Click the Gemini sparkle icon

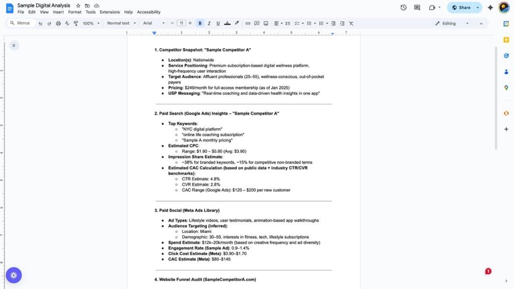click(x=490, y=8)
